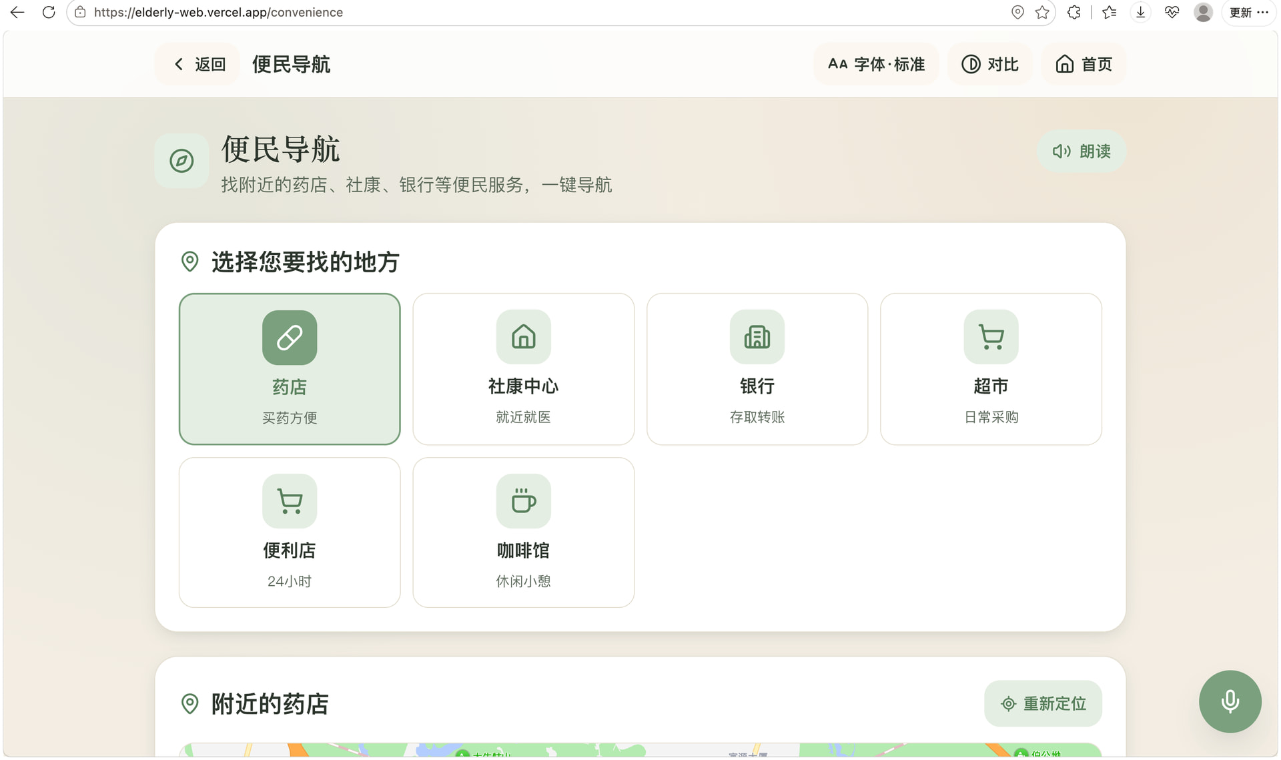Click the 药店 card title
The image size is (1281, 760).
pos(290,387)
